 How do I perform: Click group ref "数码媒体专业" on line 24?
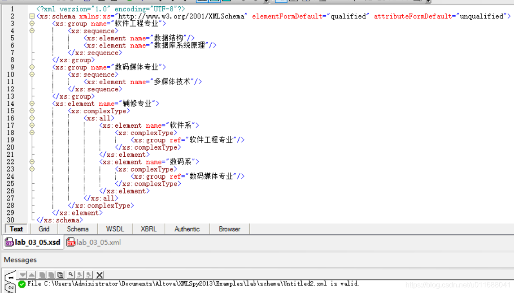coord(211,176)
